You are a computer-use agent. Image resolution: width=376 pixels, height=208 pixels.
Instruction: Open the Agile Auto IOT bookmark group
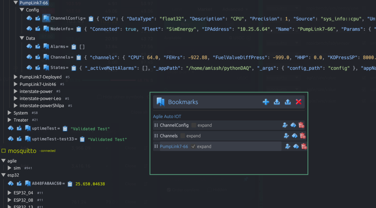click(167, 116)
